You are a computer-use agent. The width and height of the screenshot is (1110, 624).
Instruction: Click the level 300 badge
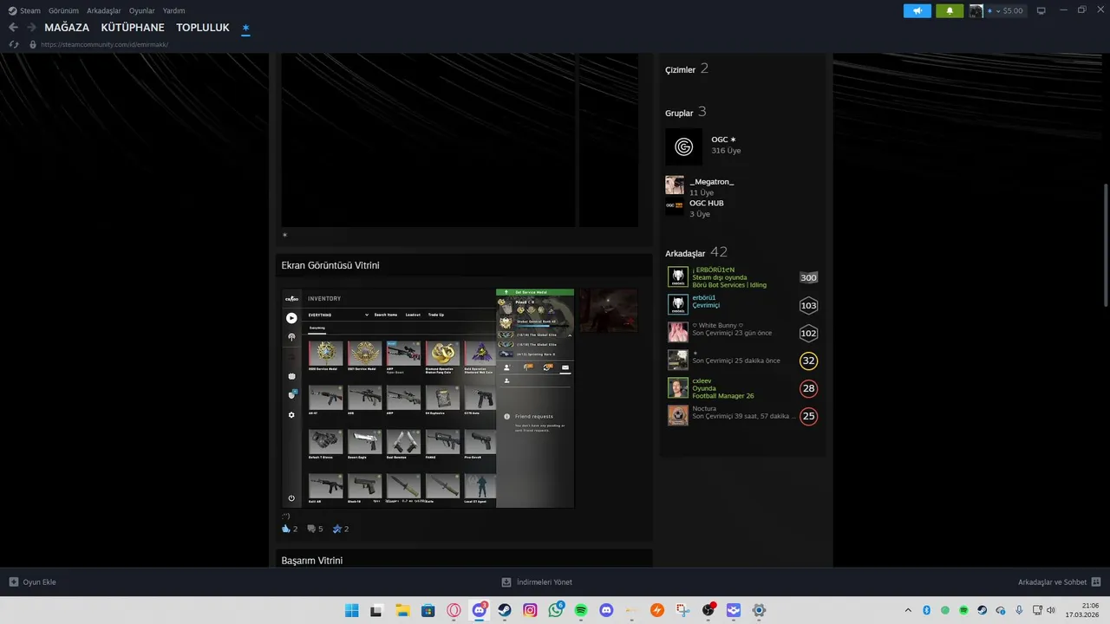[x=808, y=277]
